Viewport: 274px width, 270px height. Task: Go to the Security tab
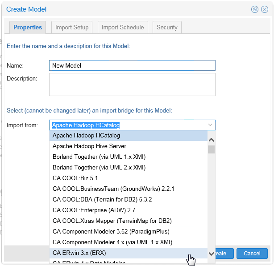pos(167,27)
